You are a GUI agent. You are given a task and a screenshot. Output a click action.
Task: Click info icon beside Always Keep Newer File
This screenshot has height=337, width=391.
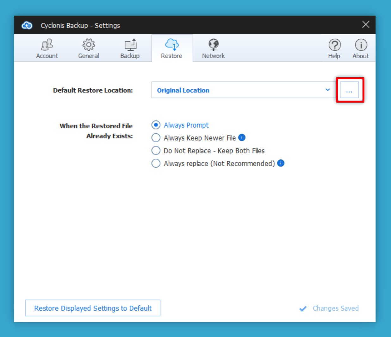[242, 137]
